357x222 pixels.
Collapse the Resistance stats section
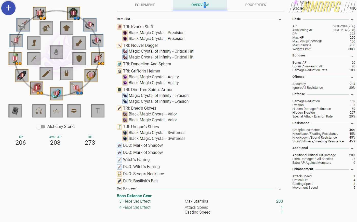coord(352,124)
